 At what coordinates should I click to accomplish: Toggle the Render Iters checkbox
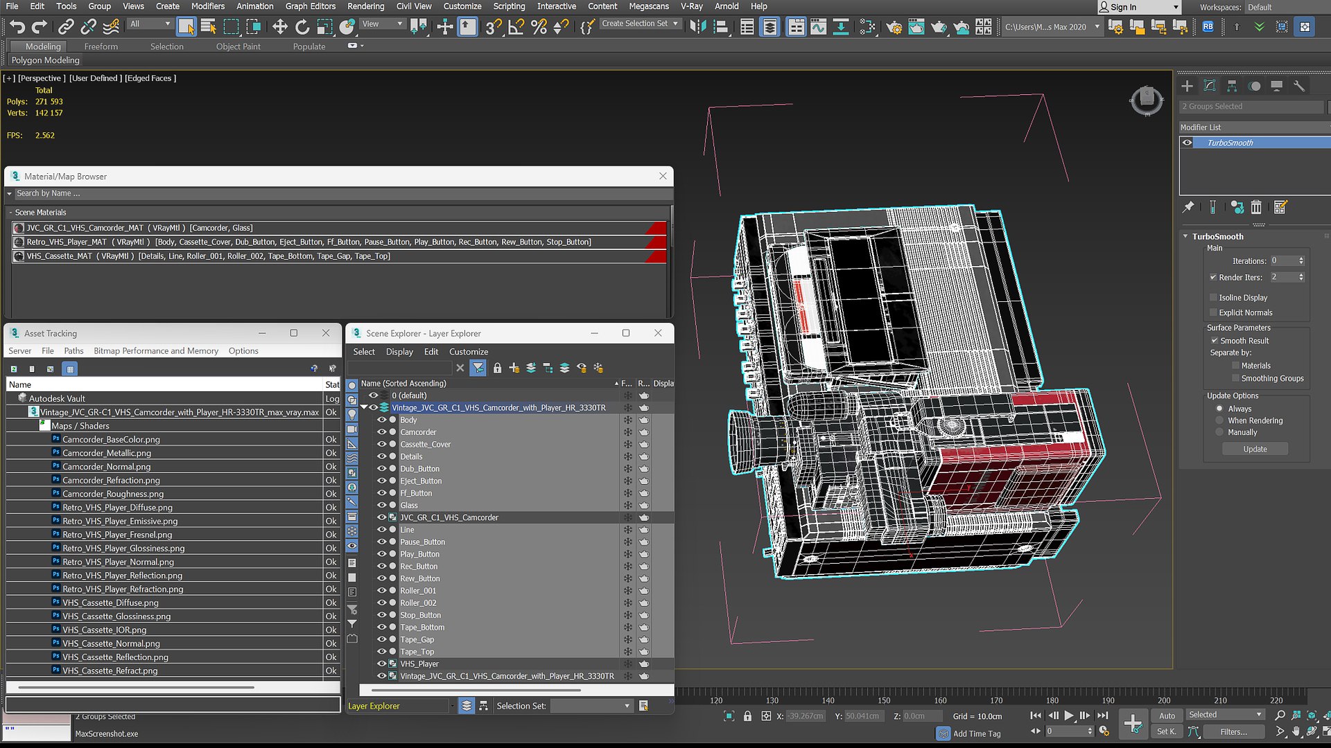point(1213,277)
